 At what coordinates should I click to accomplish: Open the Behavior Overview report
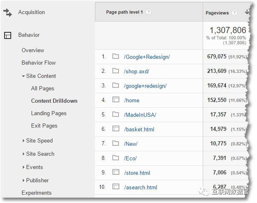click(x=33, y=50)
